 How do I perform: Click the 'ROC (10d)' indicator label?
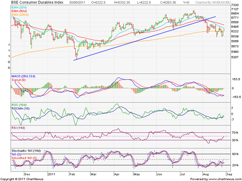coord(19,105)
